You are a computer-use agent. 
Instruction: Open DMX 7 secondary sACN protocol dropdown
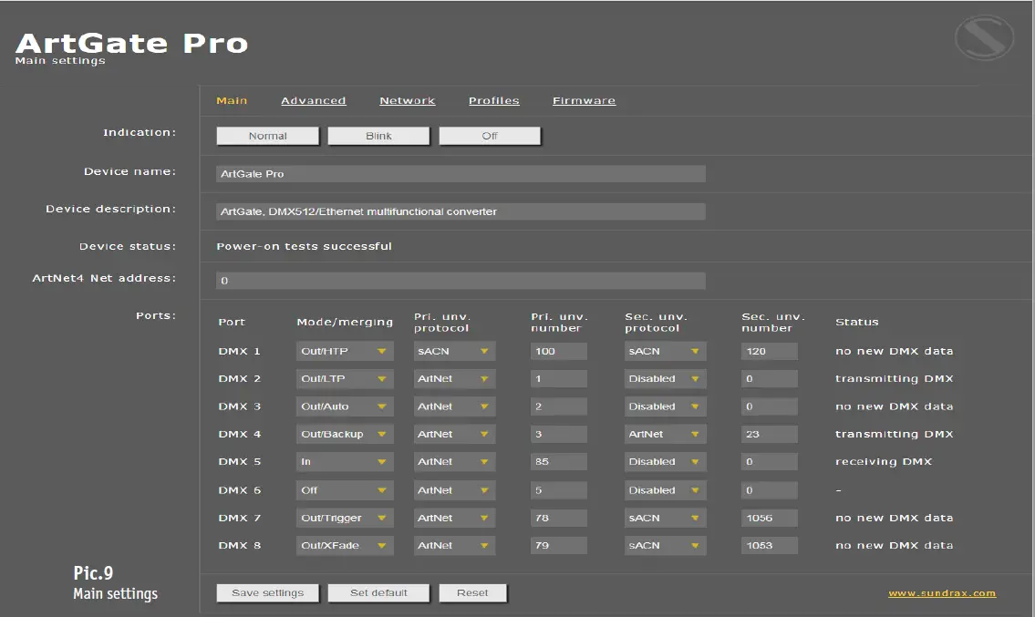665,519
